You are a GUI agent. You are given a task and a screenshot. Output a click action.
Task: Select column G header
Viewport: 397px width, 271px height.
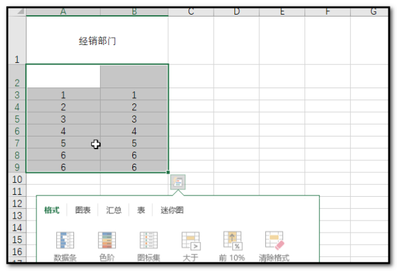coord(369,12)
